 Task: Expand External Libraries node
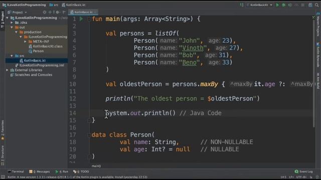(8, 70)
